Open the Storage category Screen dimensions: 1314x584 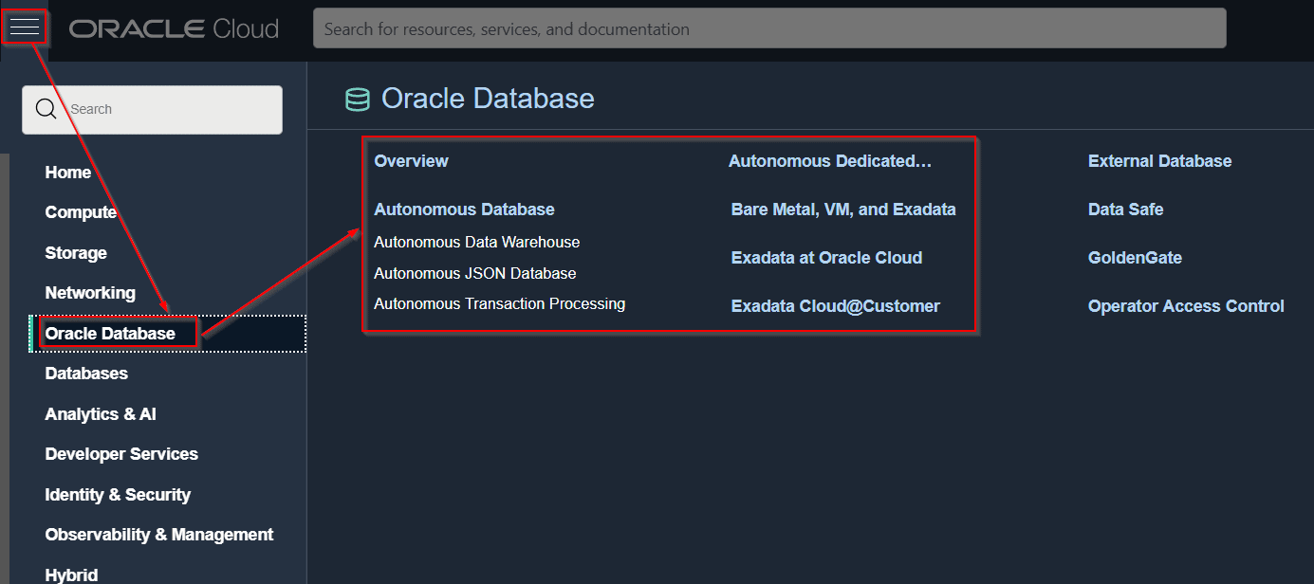click(x=76, y=253)
